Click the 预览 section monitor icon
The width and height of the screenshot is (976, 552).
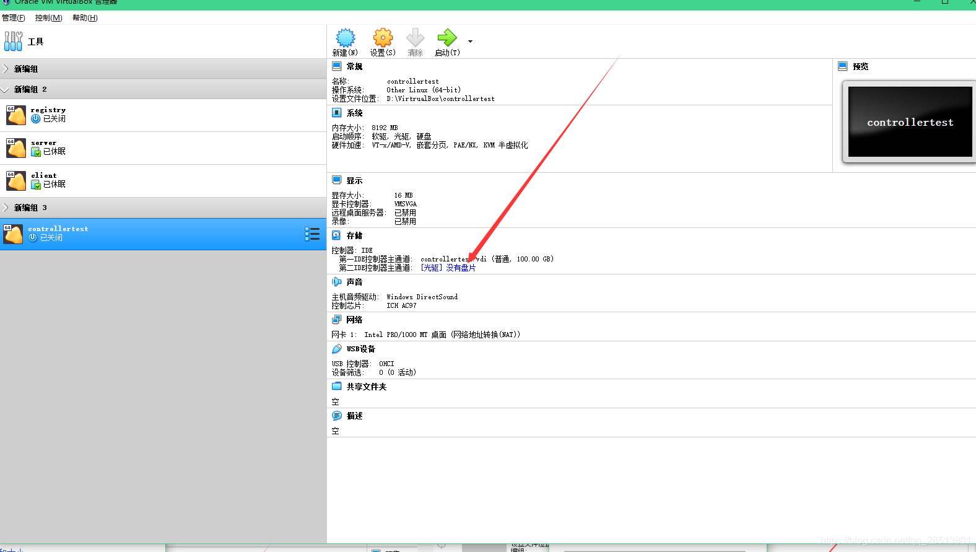[x=843, y=66]
